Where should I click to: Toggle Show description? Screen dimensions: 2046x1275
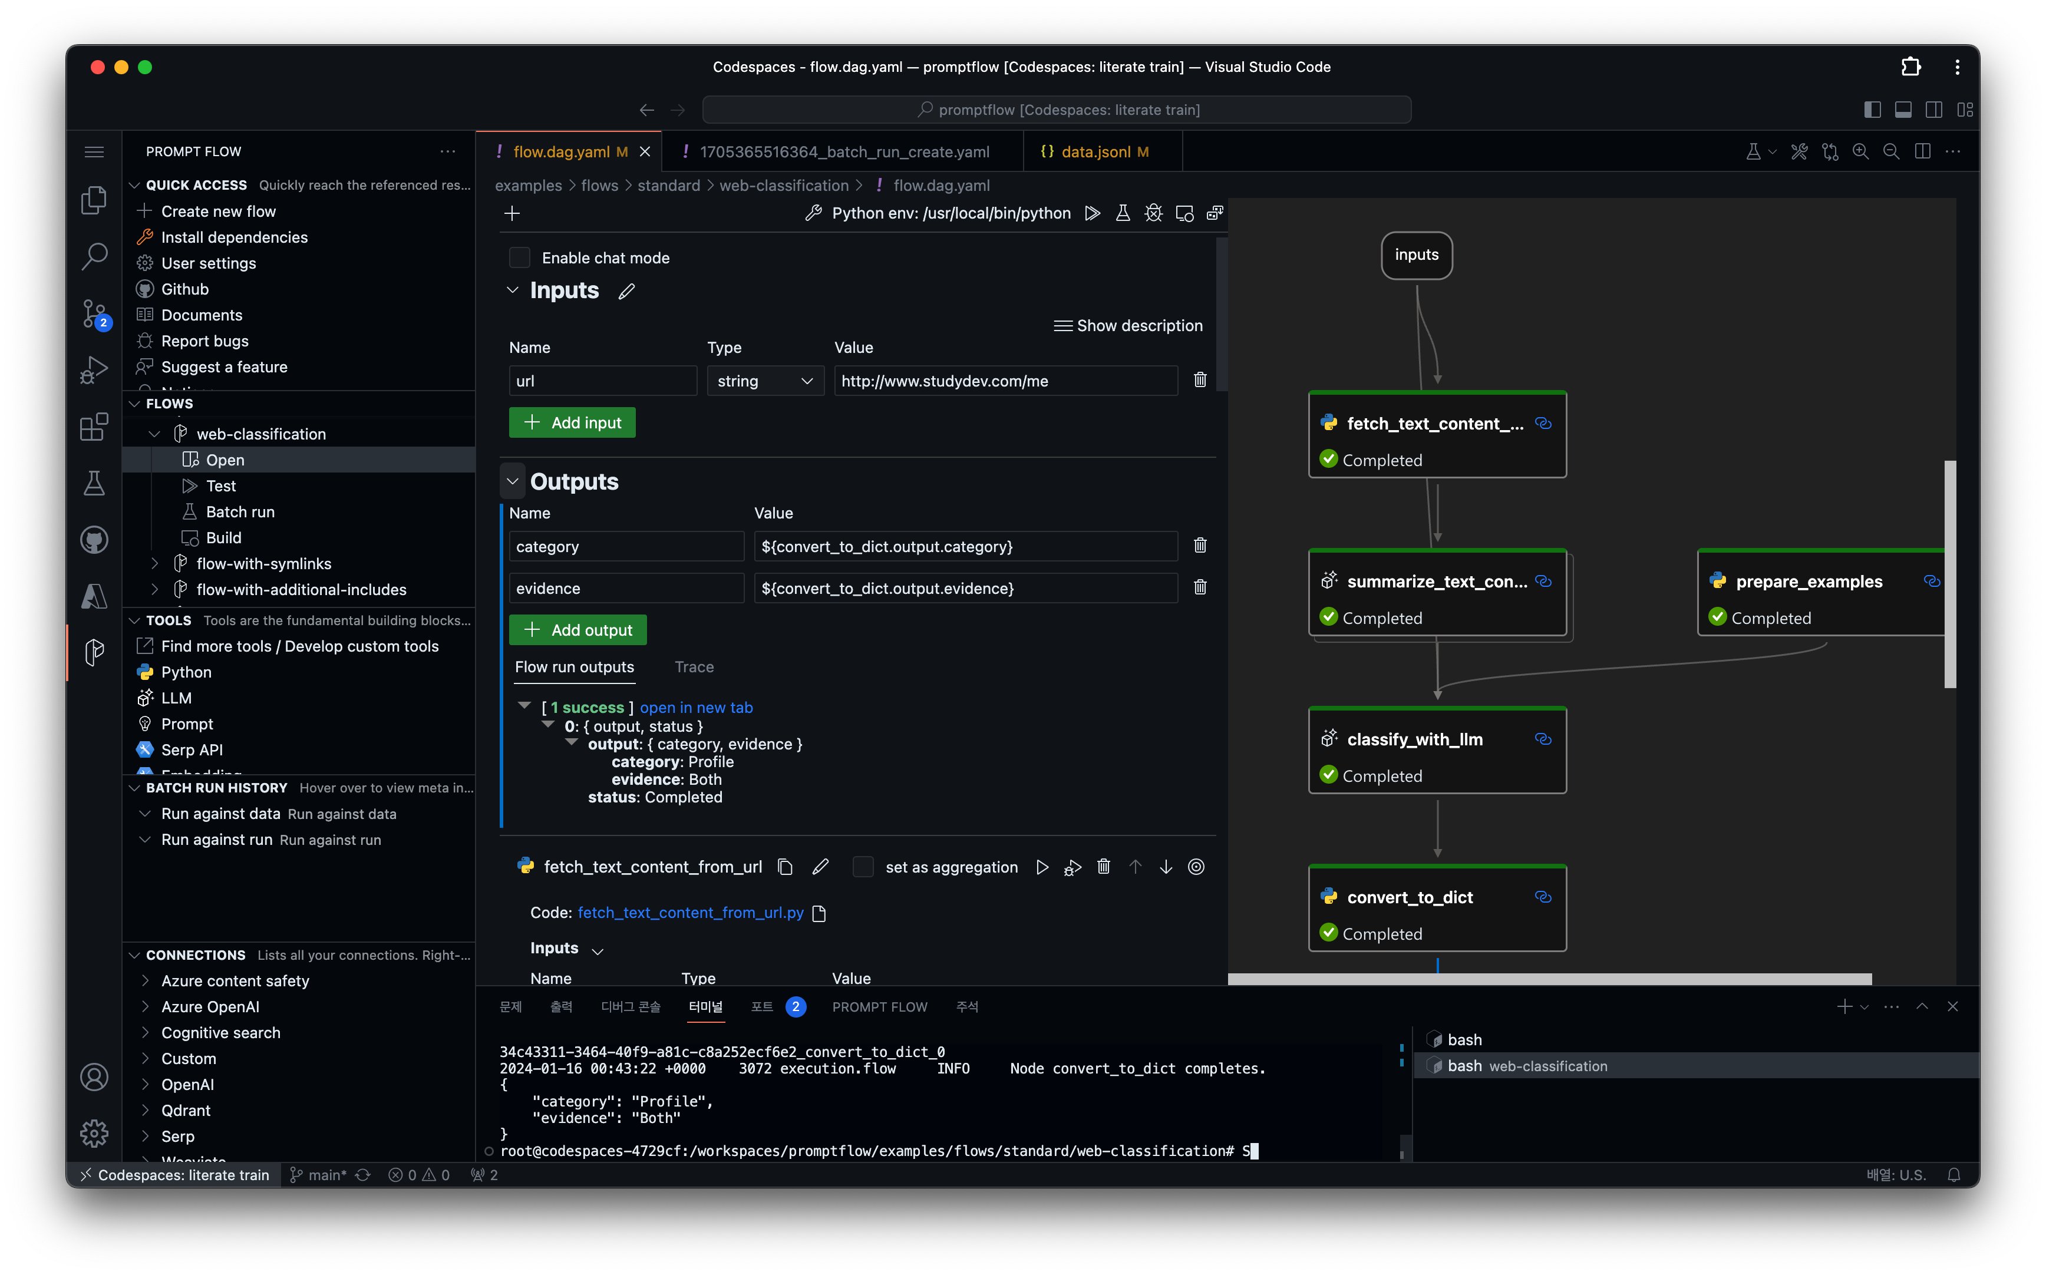1128,325
